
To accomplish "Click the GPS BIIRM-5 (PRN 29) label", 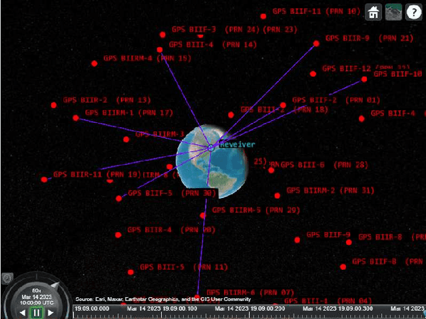I will (x=256, y=210).
